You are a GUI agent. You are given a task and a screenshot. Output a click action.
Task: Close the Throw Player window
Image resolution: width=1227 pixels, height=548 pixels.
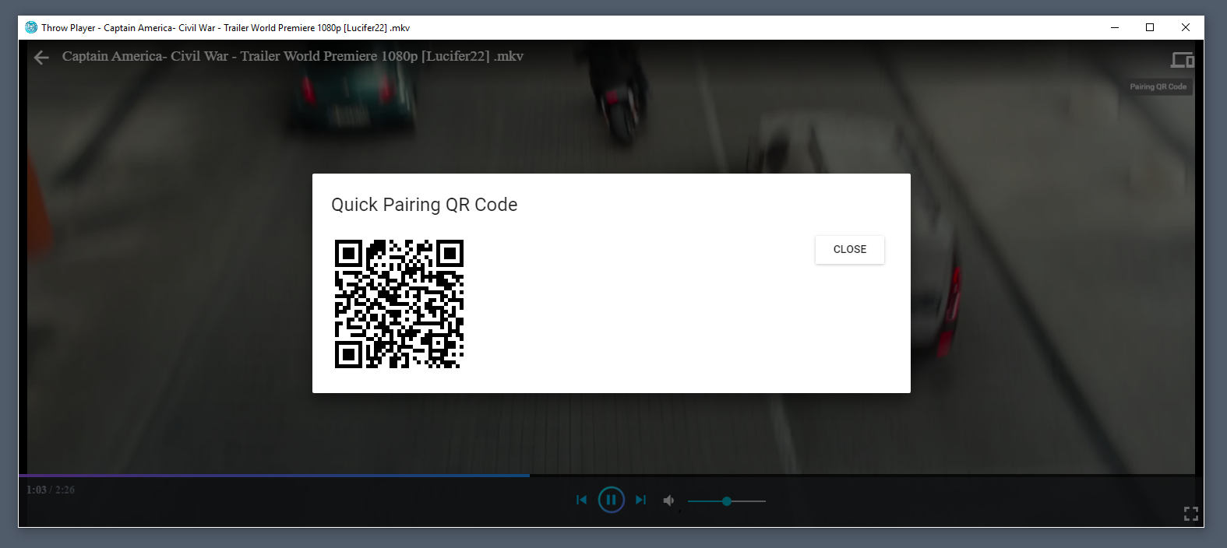(x=1186, y=27)
